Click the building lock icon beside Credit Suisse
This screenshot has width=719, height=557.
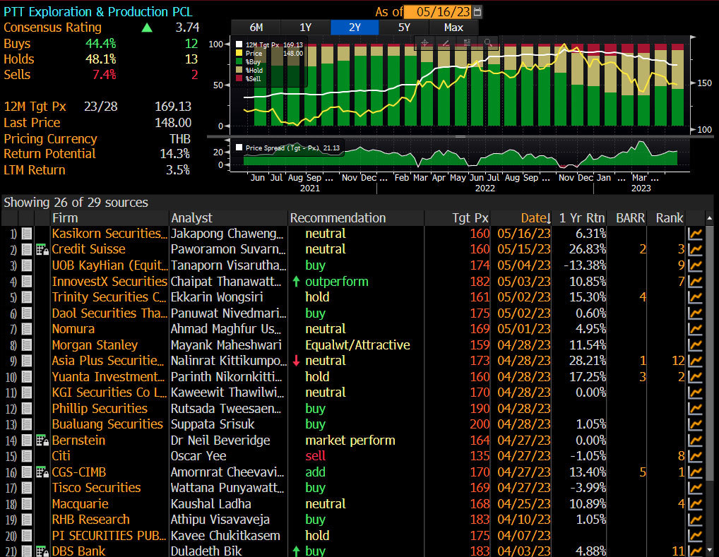coord(42,250)
